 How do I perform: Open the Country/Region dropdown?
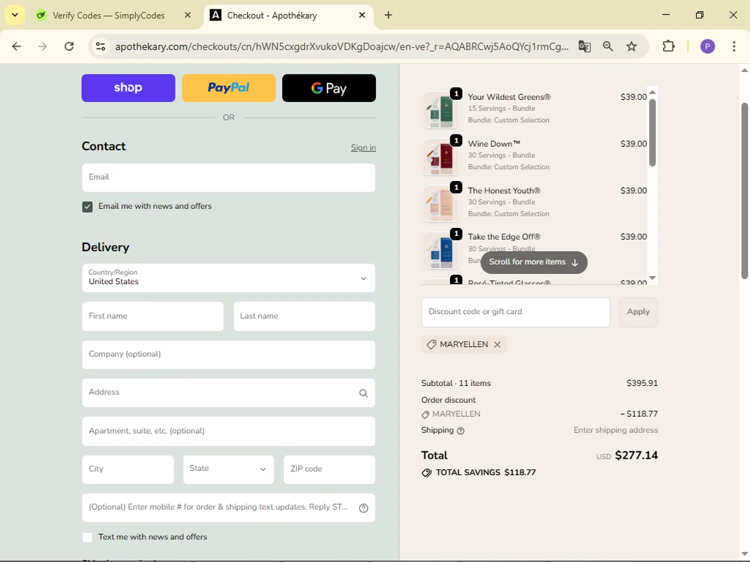pos(228,278)
